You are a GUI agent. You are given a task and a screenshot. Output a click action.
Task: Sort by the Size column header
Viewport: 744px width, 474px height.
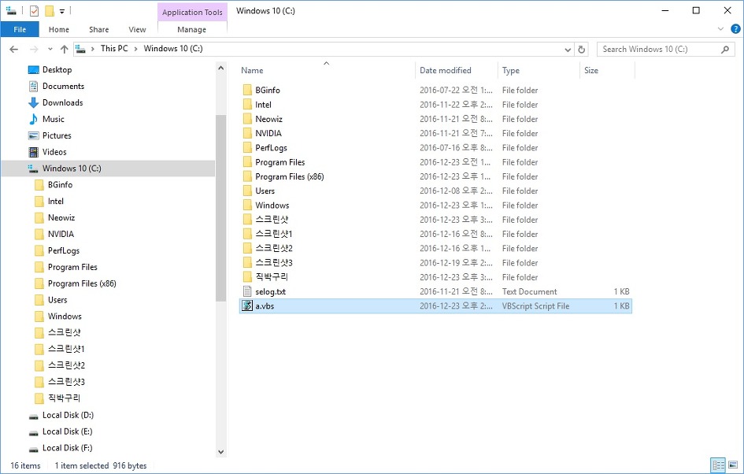pyautogui.click(x=591, y=70)
